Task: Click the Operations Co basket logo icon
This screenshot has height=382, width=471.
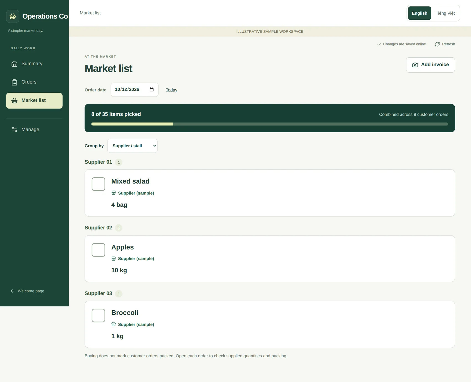Action: [x=13, y=16]
